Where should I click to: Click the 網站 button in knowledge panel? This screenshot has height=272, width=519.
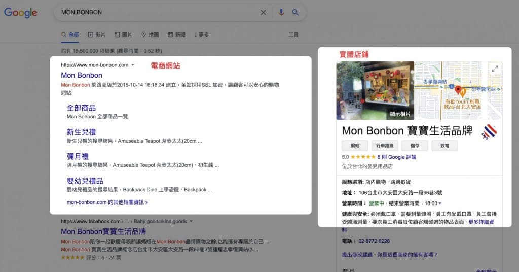(355, 146)
